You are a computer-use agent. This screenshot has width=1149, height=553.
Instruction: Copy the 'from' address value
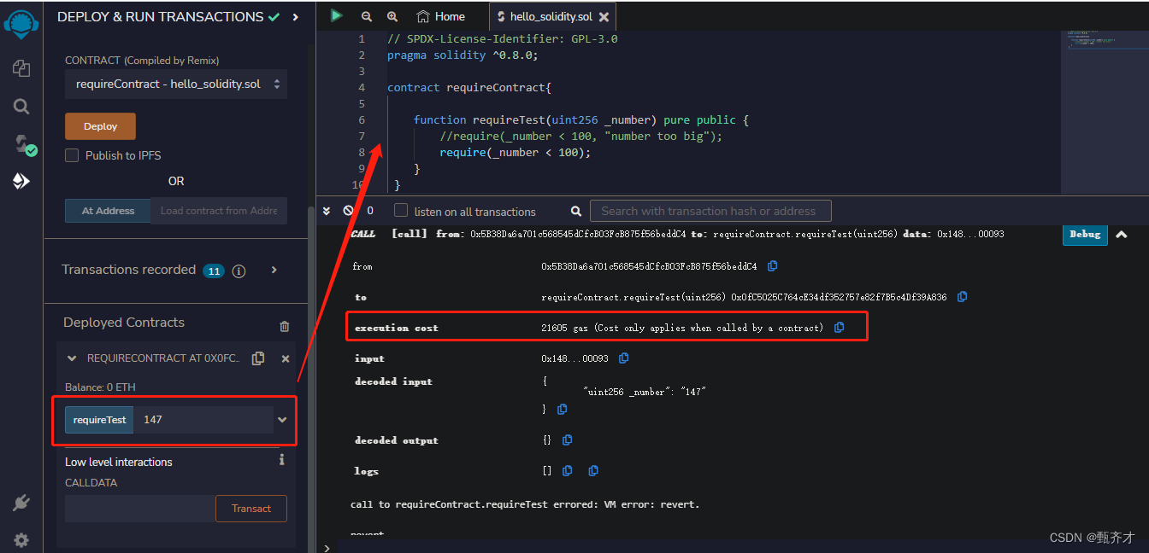pyautogui.click(x=773, y=266)
